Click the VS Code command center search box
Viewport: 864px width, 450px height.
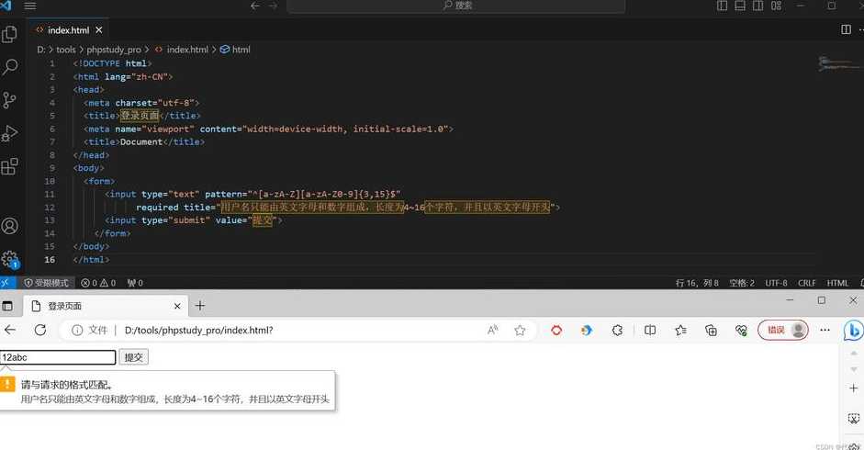coord(456,6)
